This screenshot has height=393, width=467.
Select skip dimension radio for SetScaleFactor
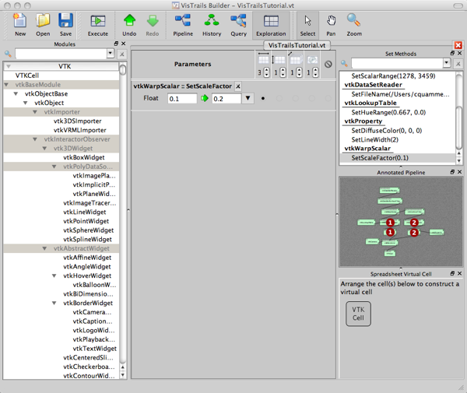pos(328,98)
